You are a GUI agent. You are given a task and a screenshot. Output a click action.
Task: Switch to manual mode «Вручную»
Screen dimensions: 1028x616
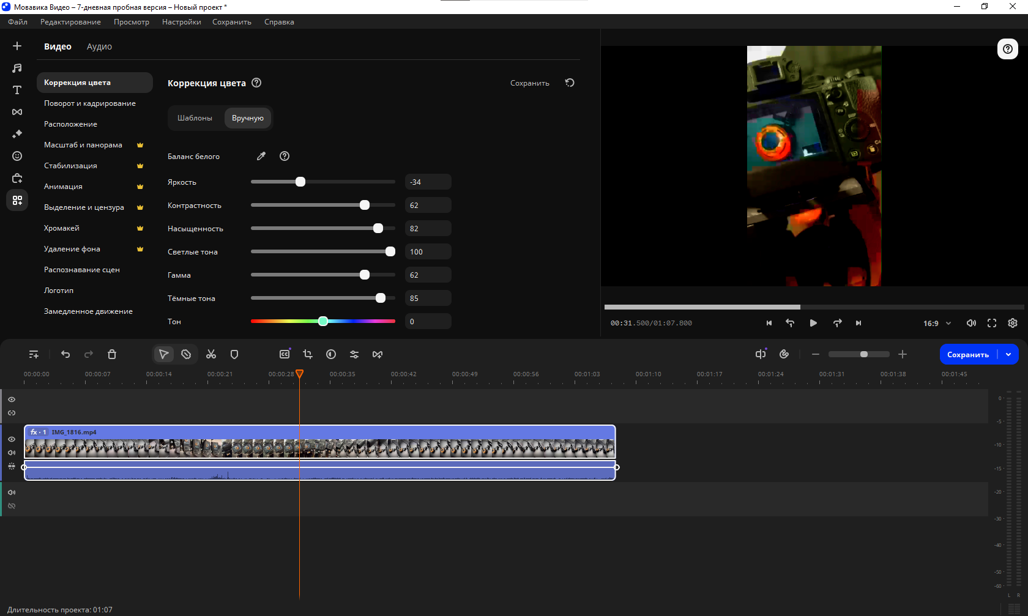tap(248, 118)
